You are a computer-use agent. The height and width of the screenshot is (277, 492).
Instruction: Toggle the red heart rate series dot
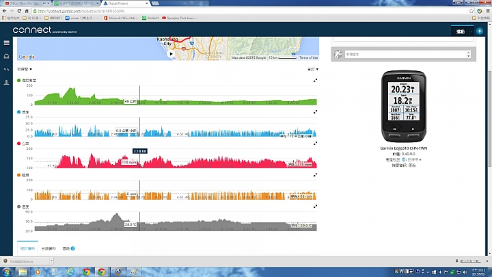pyautogui.click(x=19, y=144)
